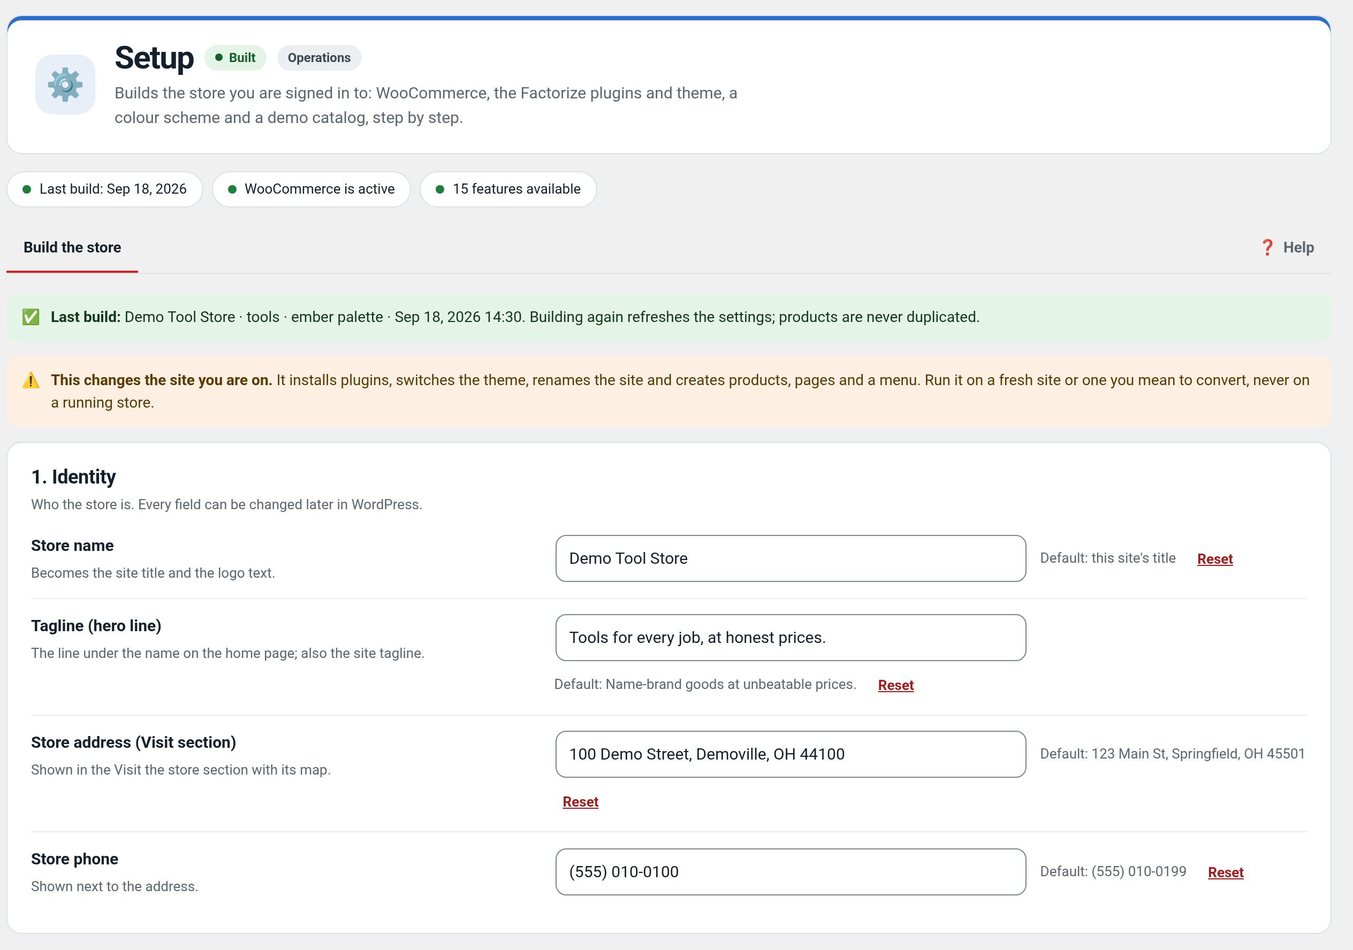Viewport: 1353px width, 950px height.
Task: Click the Setup gear icon
Action: tap(65, 84)
